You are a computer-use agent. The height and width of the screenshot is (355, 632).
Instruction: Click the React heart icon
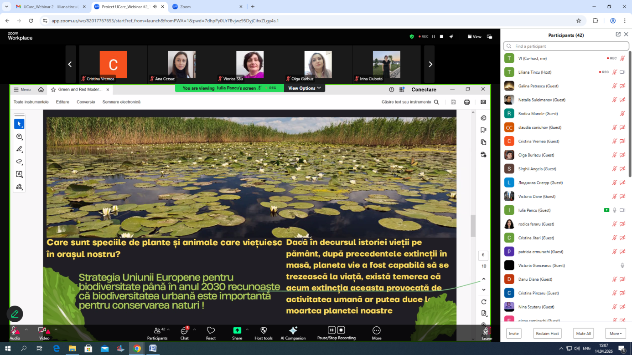[211, 331]
